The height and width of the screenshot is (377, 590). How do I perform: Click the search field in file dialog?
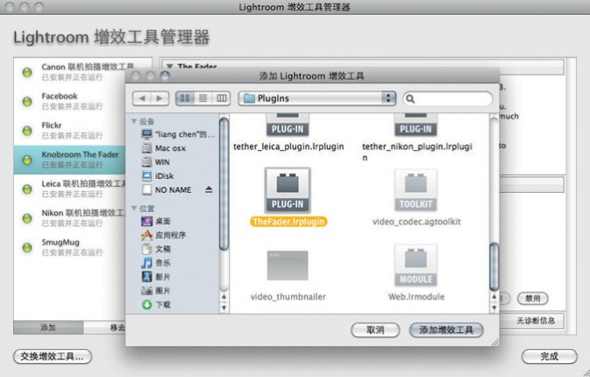pyautogui.click(x=448, y=99)
